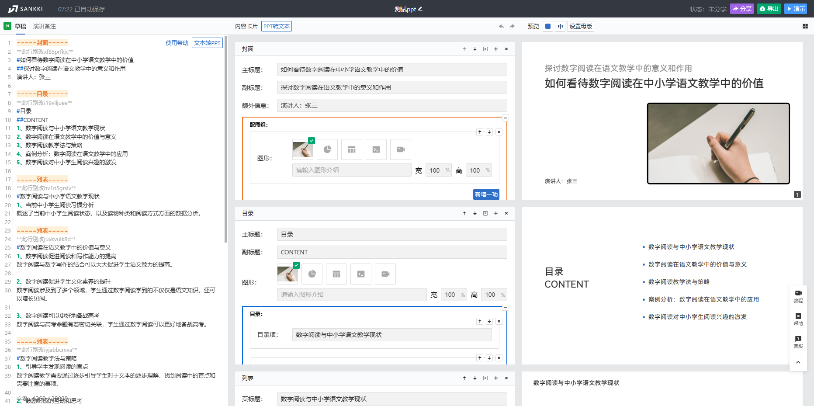Remove the 封面 配图组 image item

[x=499, y=132]
